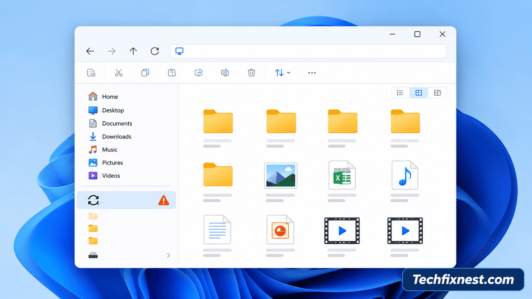Select the drive icon in sidebar

[93, 255]
